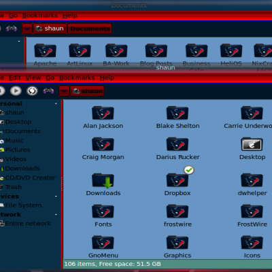Click the binoculars search icon in shaun window
Image resolution: width=272 pixels, height=272 pixels.
tap(48, 91)
